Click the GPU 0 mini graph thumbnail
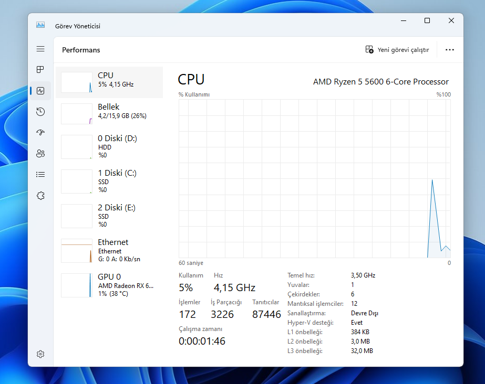The width and height of the screenshot is (485, 384). click(77, 285)
